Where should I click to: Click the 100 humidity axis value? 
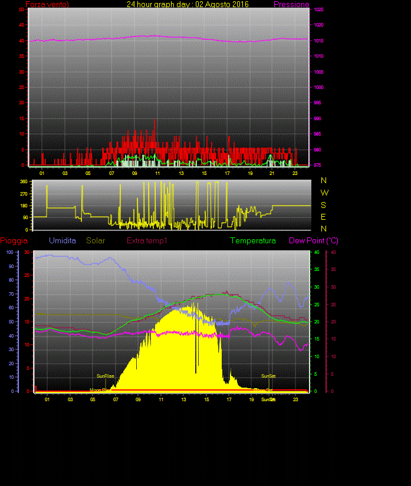10,252
